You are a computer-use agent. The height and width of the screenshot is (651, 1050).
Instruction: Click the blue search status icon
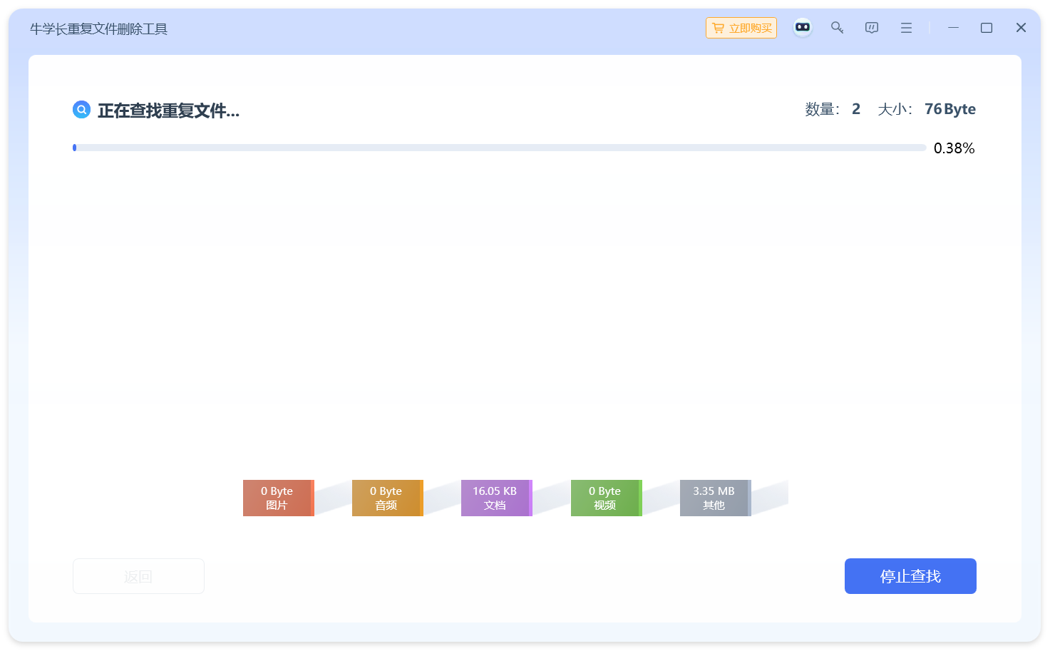(x=82, y=110)
